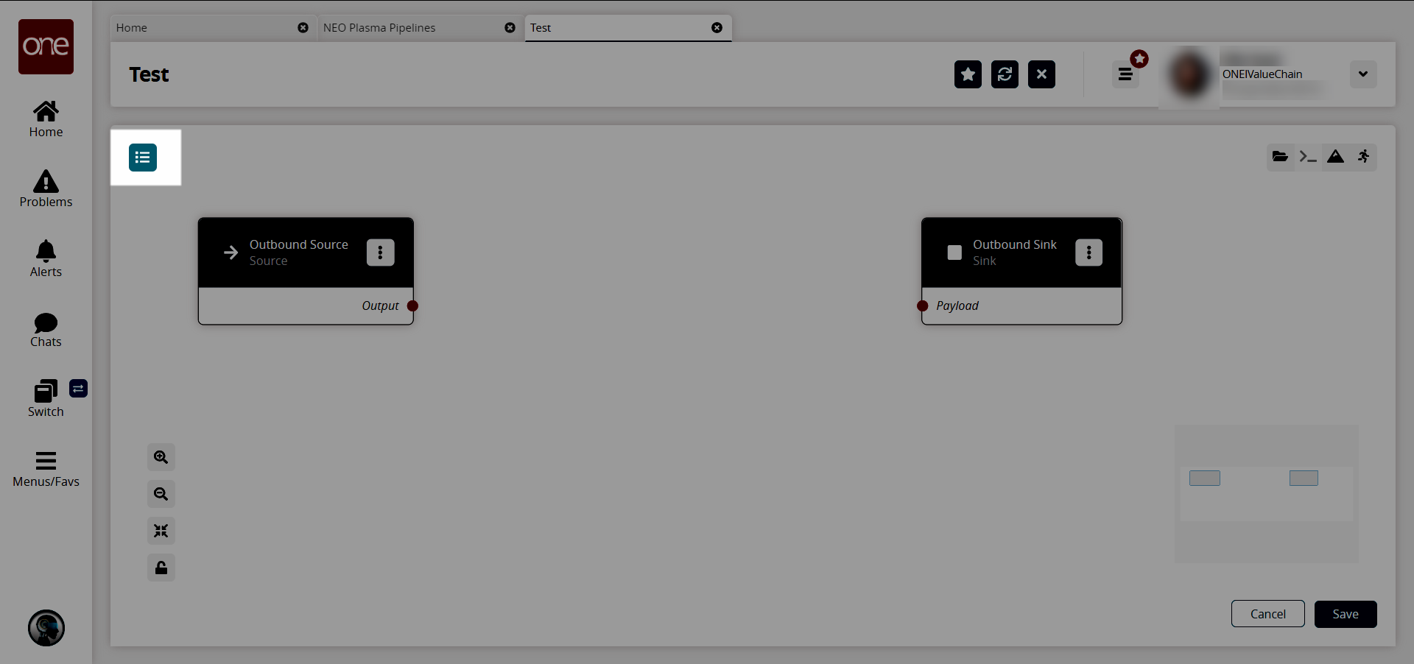Run the pipeline with the running figure icon
The width and height of the screenshot is (1414, 664).
click(x=1363, y=157)
